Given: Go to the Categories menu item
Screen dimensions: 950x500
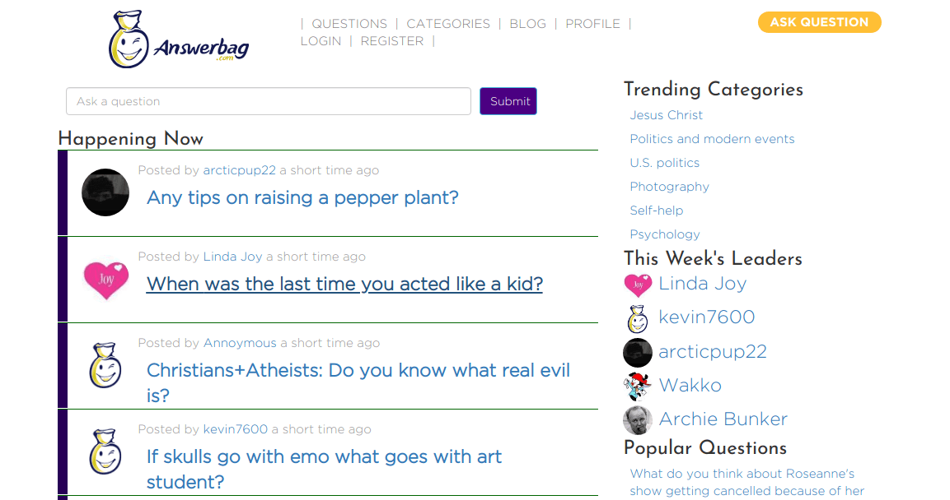Looking at the screenshot, I should coord(447,24).
